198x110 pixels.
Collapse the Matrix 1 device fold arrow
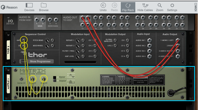point(8,70)
